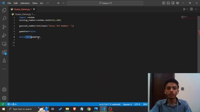Go forward in navigation history

click(x=63, y=3)
